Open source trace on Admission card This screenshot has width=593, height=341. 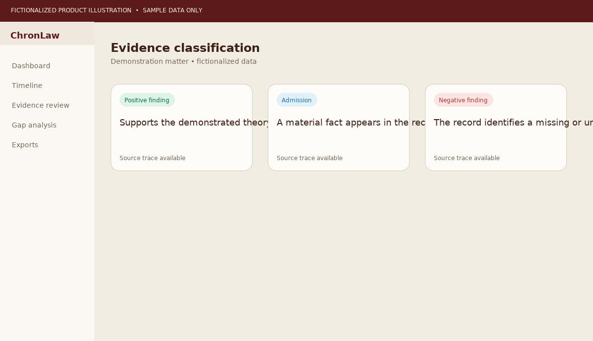click(x=310, y=158)
